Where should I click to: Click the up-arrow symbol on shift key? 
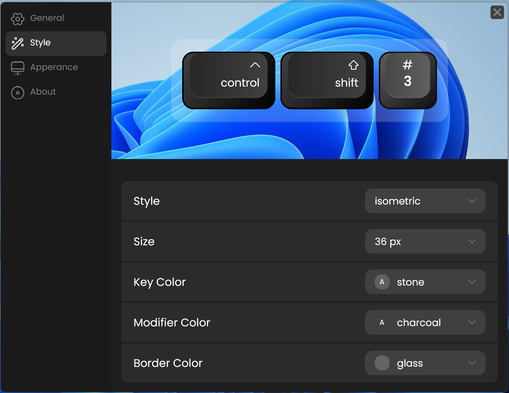pos(353,65)
